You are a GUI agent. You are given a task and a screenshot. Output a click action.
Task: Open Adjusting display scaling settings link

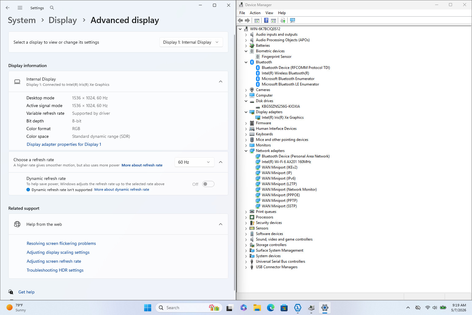(x=58, y=252)
